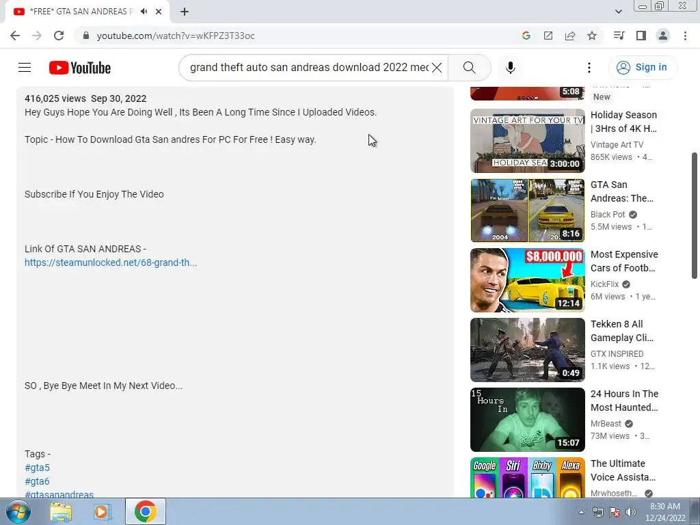
Task: Focus the YouTube search input field
Action: tap(309, 68)
